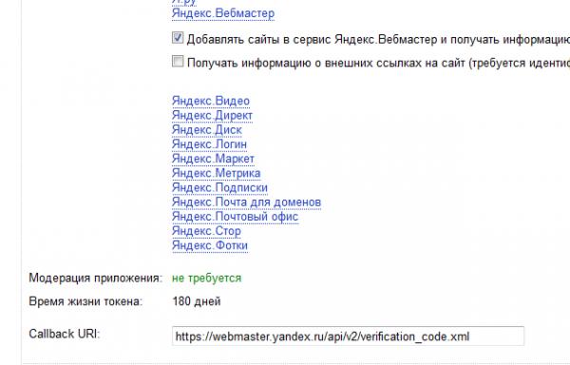Expand the Яндекс.Маркет permissions link
This screenshot has height=365, width=570.
[x=213, y=159]
